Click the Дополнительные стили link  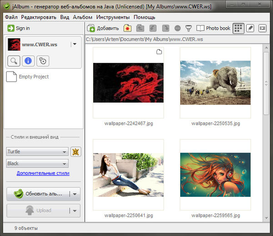point(43,173)
